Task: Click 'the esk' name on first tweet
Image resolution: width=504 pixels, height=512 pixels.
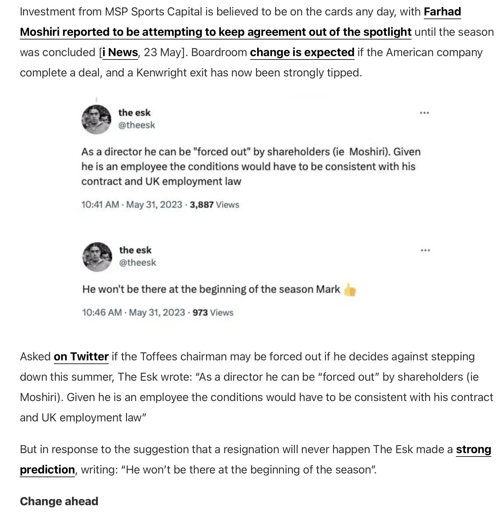Action: (134, 113)
